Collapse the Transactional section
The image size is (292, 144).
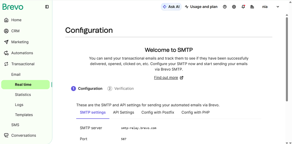(x=23, y=64)
